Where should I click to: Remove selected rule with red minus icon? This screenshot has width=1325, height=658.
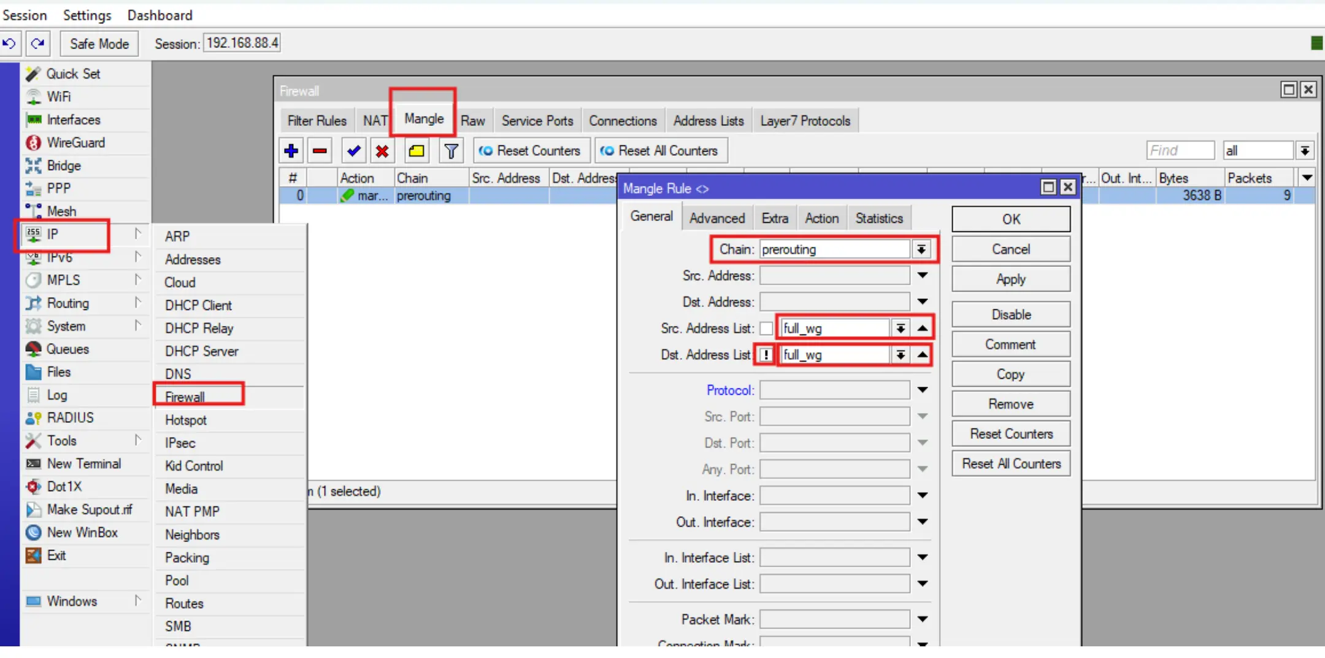(320, 150)
